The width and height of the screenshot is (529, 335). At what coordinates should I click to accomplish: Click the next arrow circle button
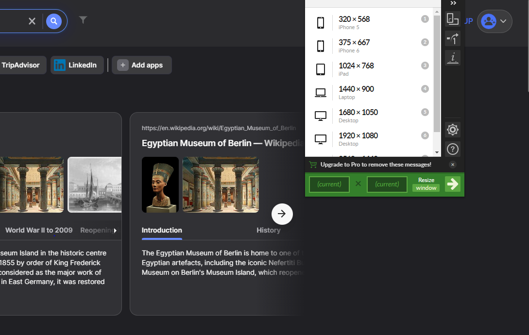click(282, 214)
